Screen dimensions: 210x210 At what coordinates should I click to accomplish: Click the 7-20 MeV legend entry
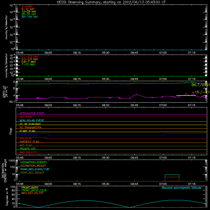[x=28, y=64]
